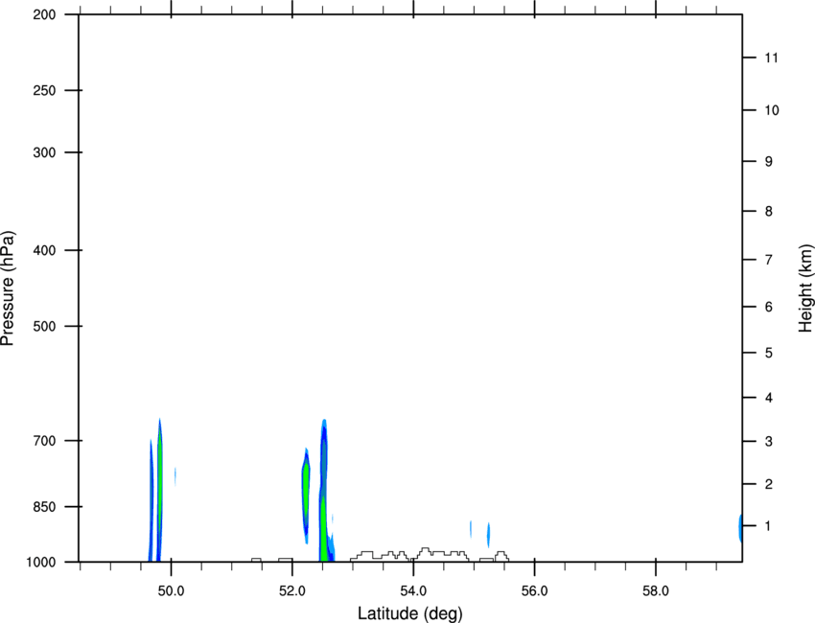Click the 54.0 latitude tick label
This screenshot has width=815, height=623.
coord(414,591)
